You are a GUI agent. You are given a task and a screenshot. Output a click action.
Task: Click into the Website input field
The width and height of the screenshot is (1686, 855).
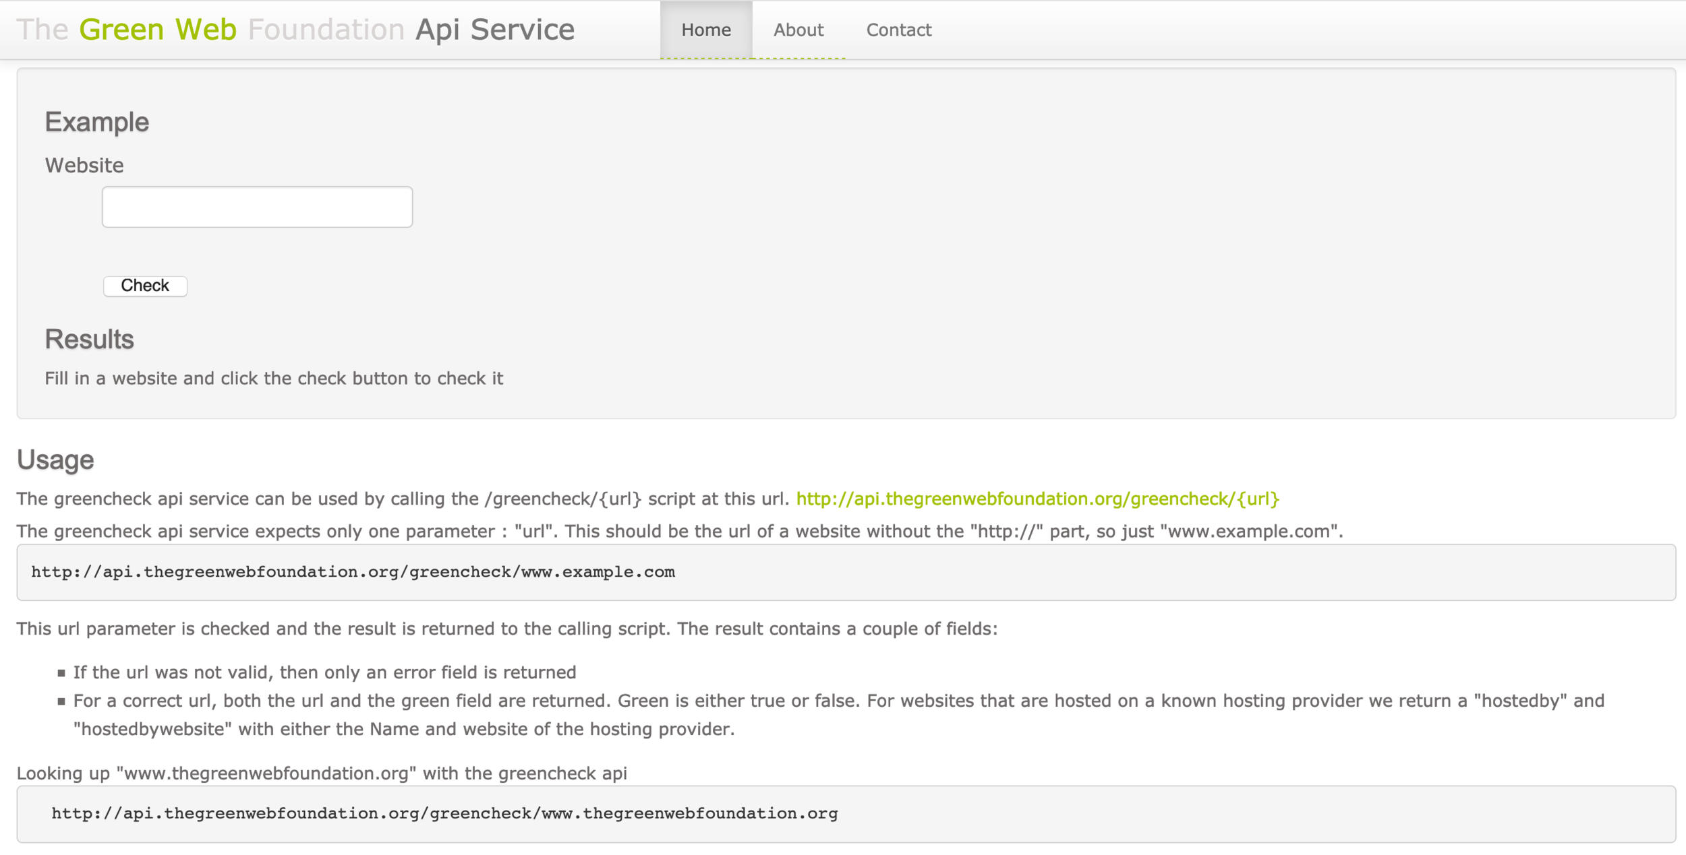coord(257,207)
